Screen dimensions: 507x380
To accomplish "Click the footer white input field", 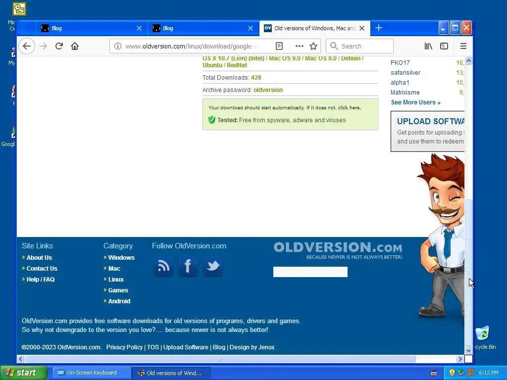I will pos(310,272).
